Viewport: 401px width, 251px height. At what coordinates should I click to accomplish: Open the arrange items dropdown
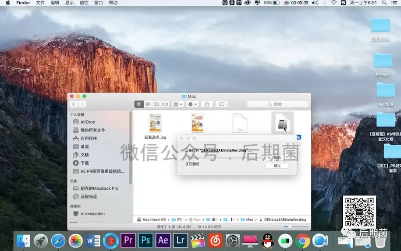(178, 104)
